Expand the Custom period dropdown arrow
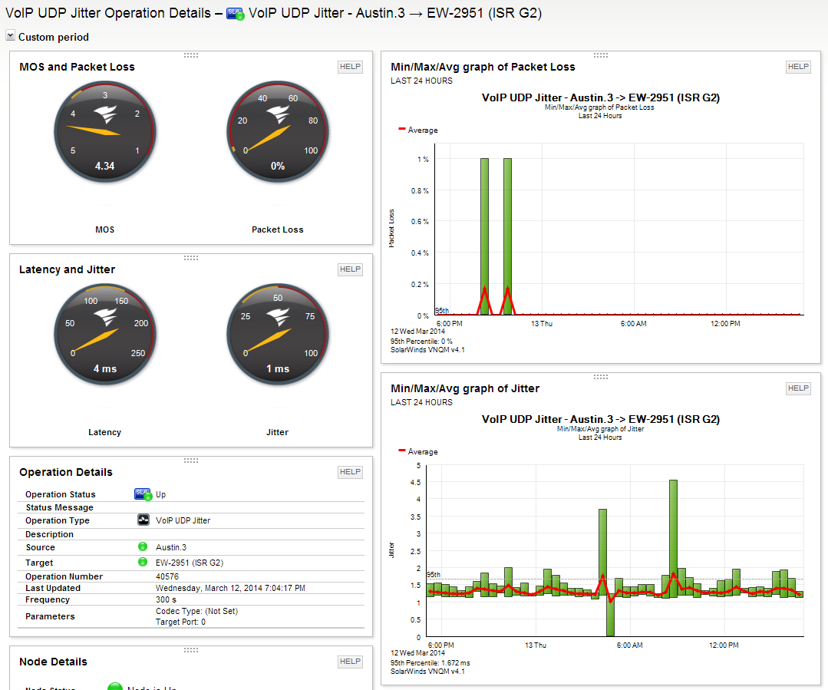The image size is (828, 690). click(10, 35)
